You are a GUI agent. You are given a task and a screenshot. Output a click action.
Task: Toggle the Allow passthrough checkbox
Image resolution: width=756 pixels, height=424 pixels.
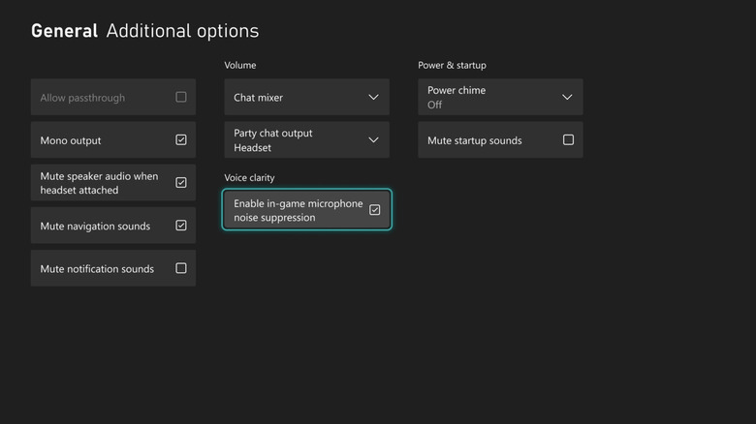click(x=181, y=98)
